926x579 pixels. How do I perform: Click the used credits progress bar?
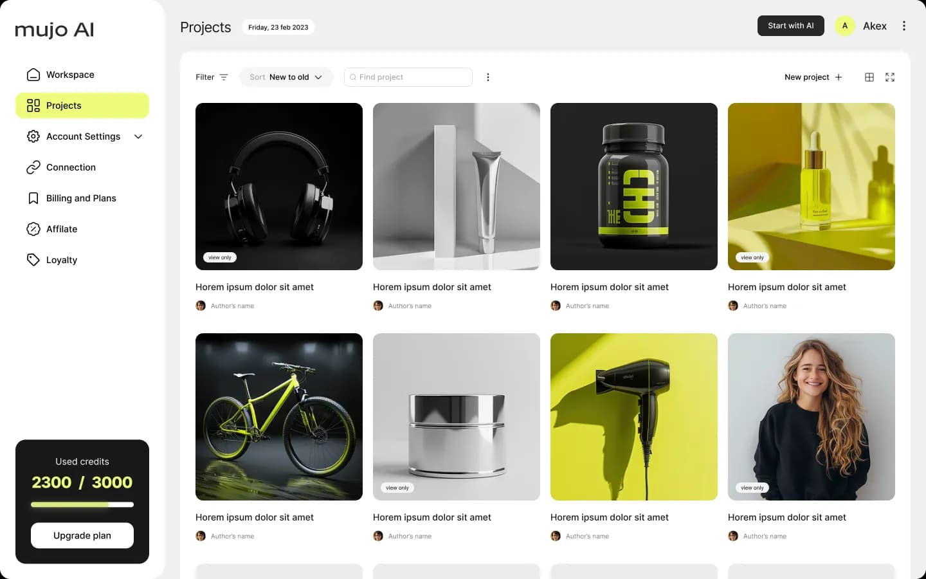click(82, 505)
